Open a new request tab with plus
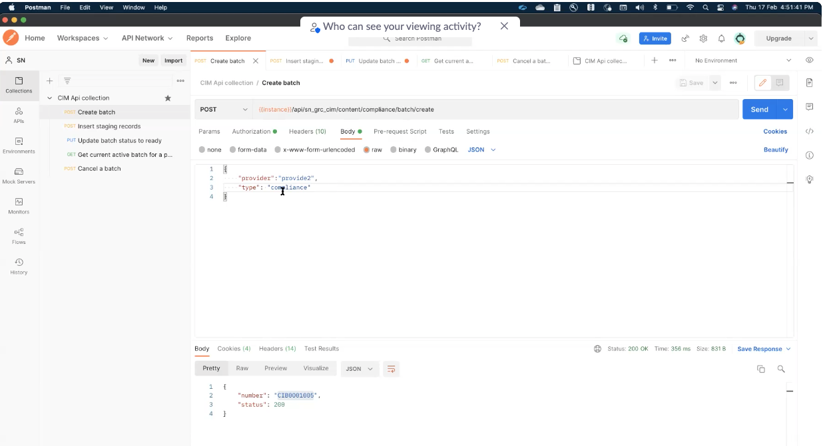Image resolution: width=823 pixels, height=446 pixels. point(655,60)
